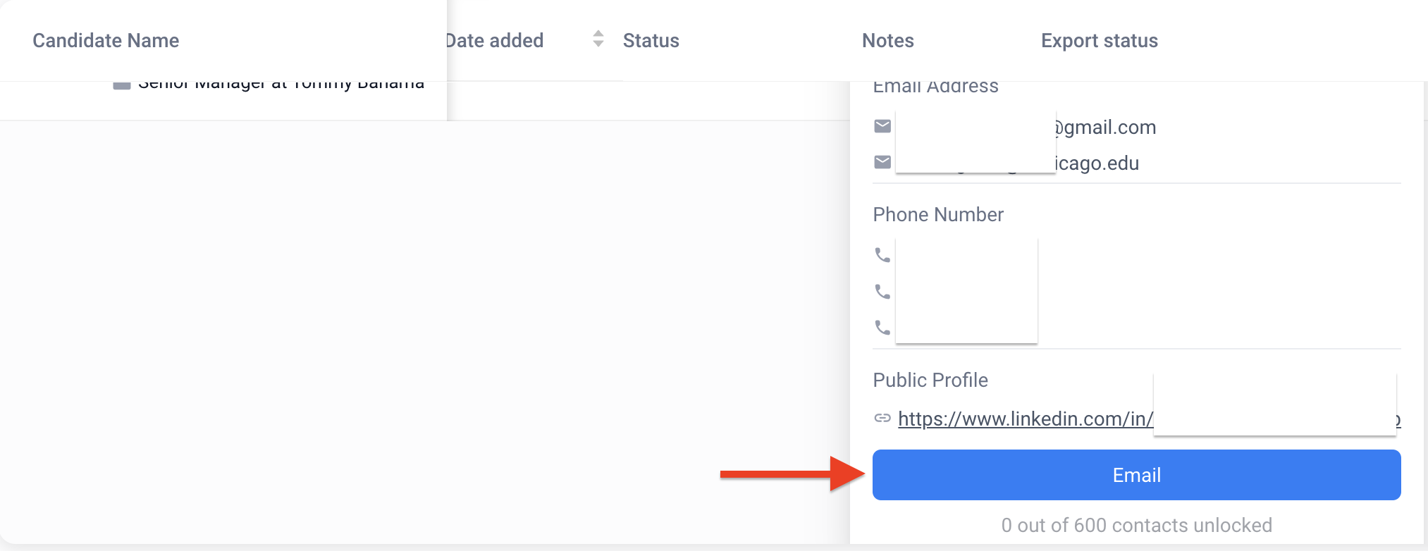Viewport: 1428px width, 551px height.
Task: Click the contacts unlocked counter text
Action: [x=1136, y=525]
